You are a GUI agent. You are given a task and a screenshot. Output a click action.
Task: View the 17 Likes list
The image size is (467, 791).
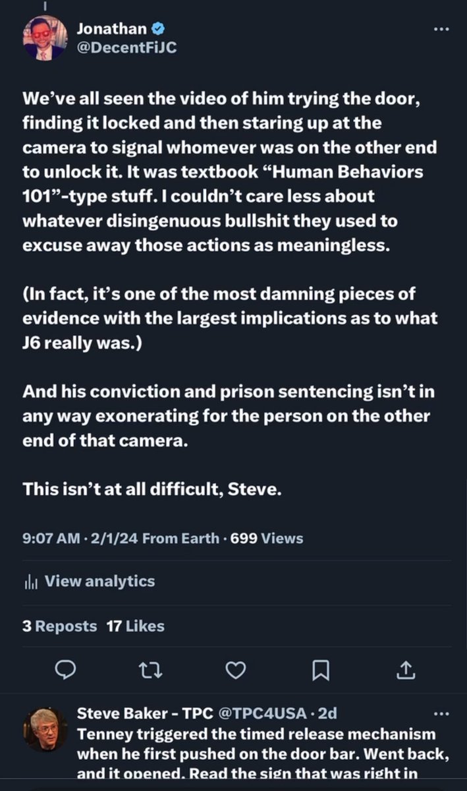pyautogui.click(x=135, y=626)
